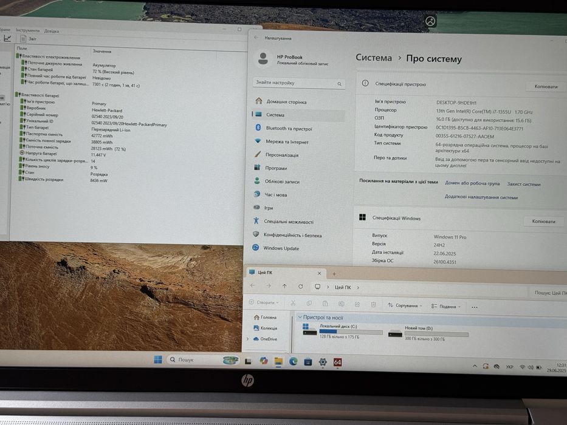This screenshot has width=567, height=425.
Task: Click the Знайти настройку search field
Action: [298, 83]
